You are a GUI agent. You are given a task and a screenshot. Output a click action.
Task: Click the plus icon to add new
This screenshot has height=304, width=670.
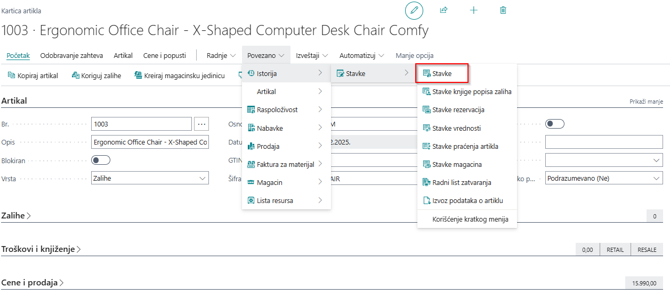tap(473, 10)
